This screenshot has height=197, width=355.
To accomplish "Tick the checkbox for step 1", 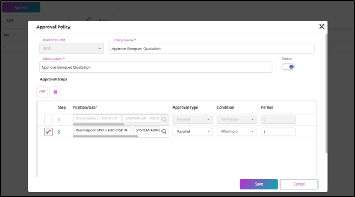I will click(x=48, y=120).
